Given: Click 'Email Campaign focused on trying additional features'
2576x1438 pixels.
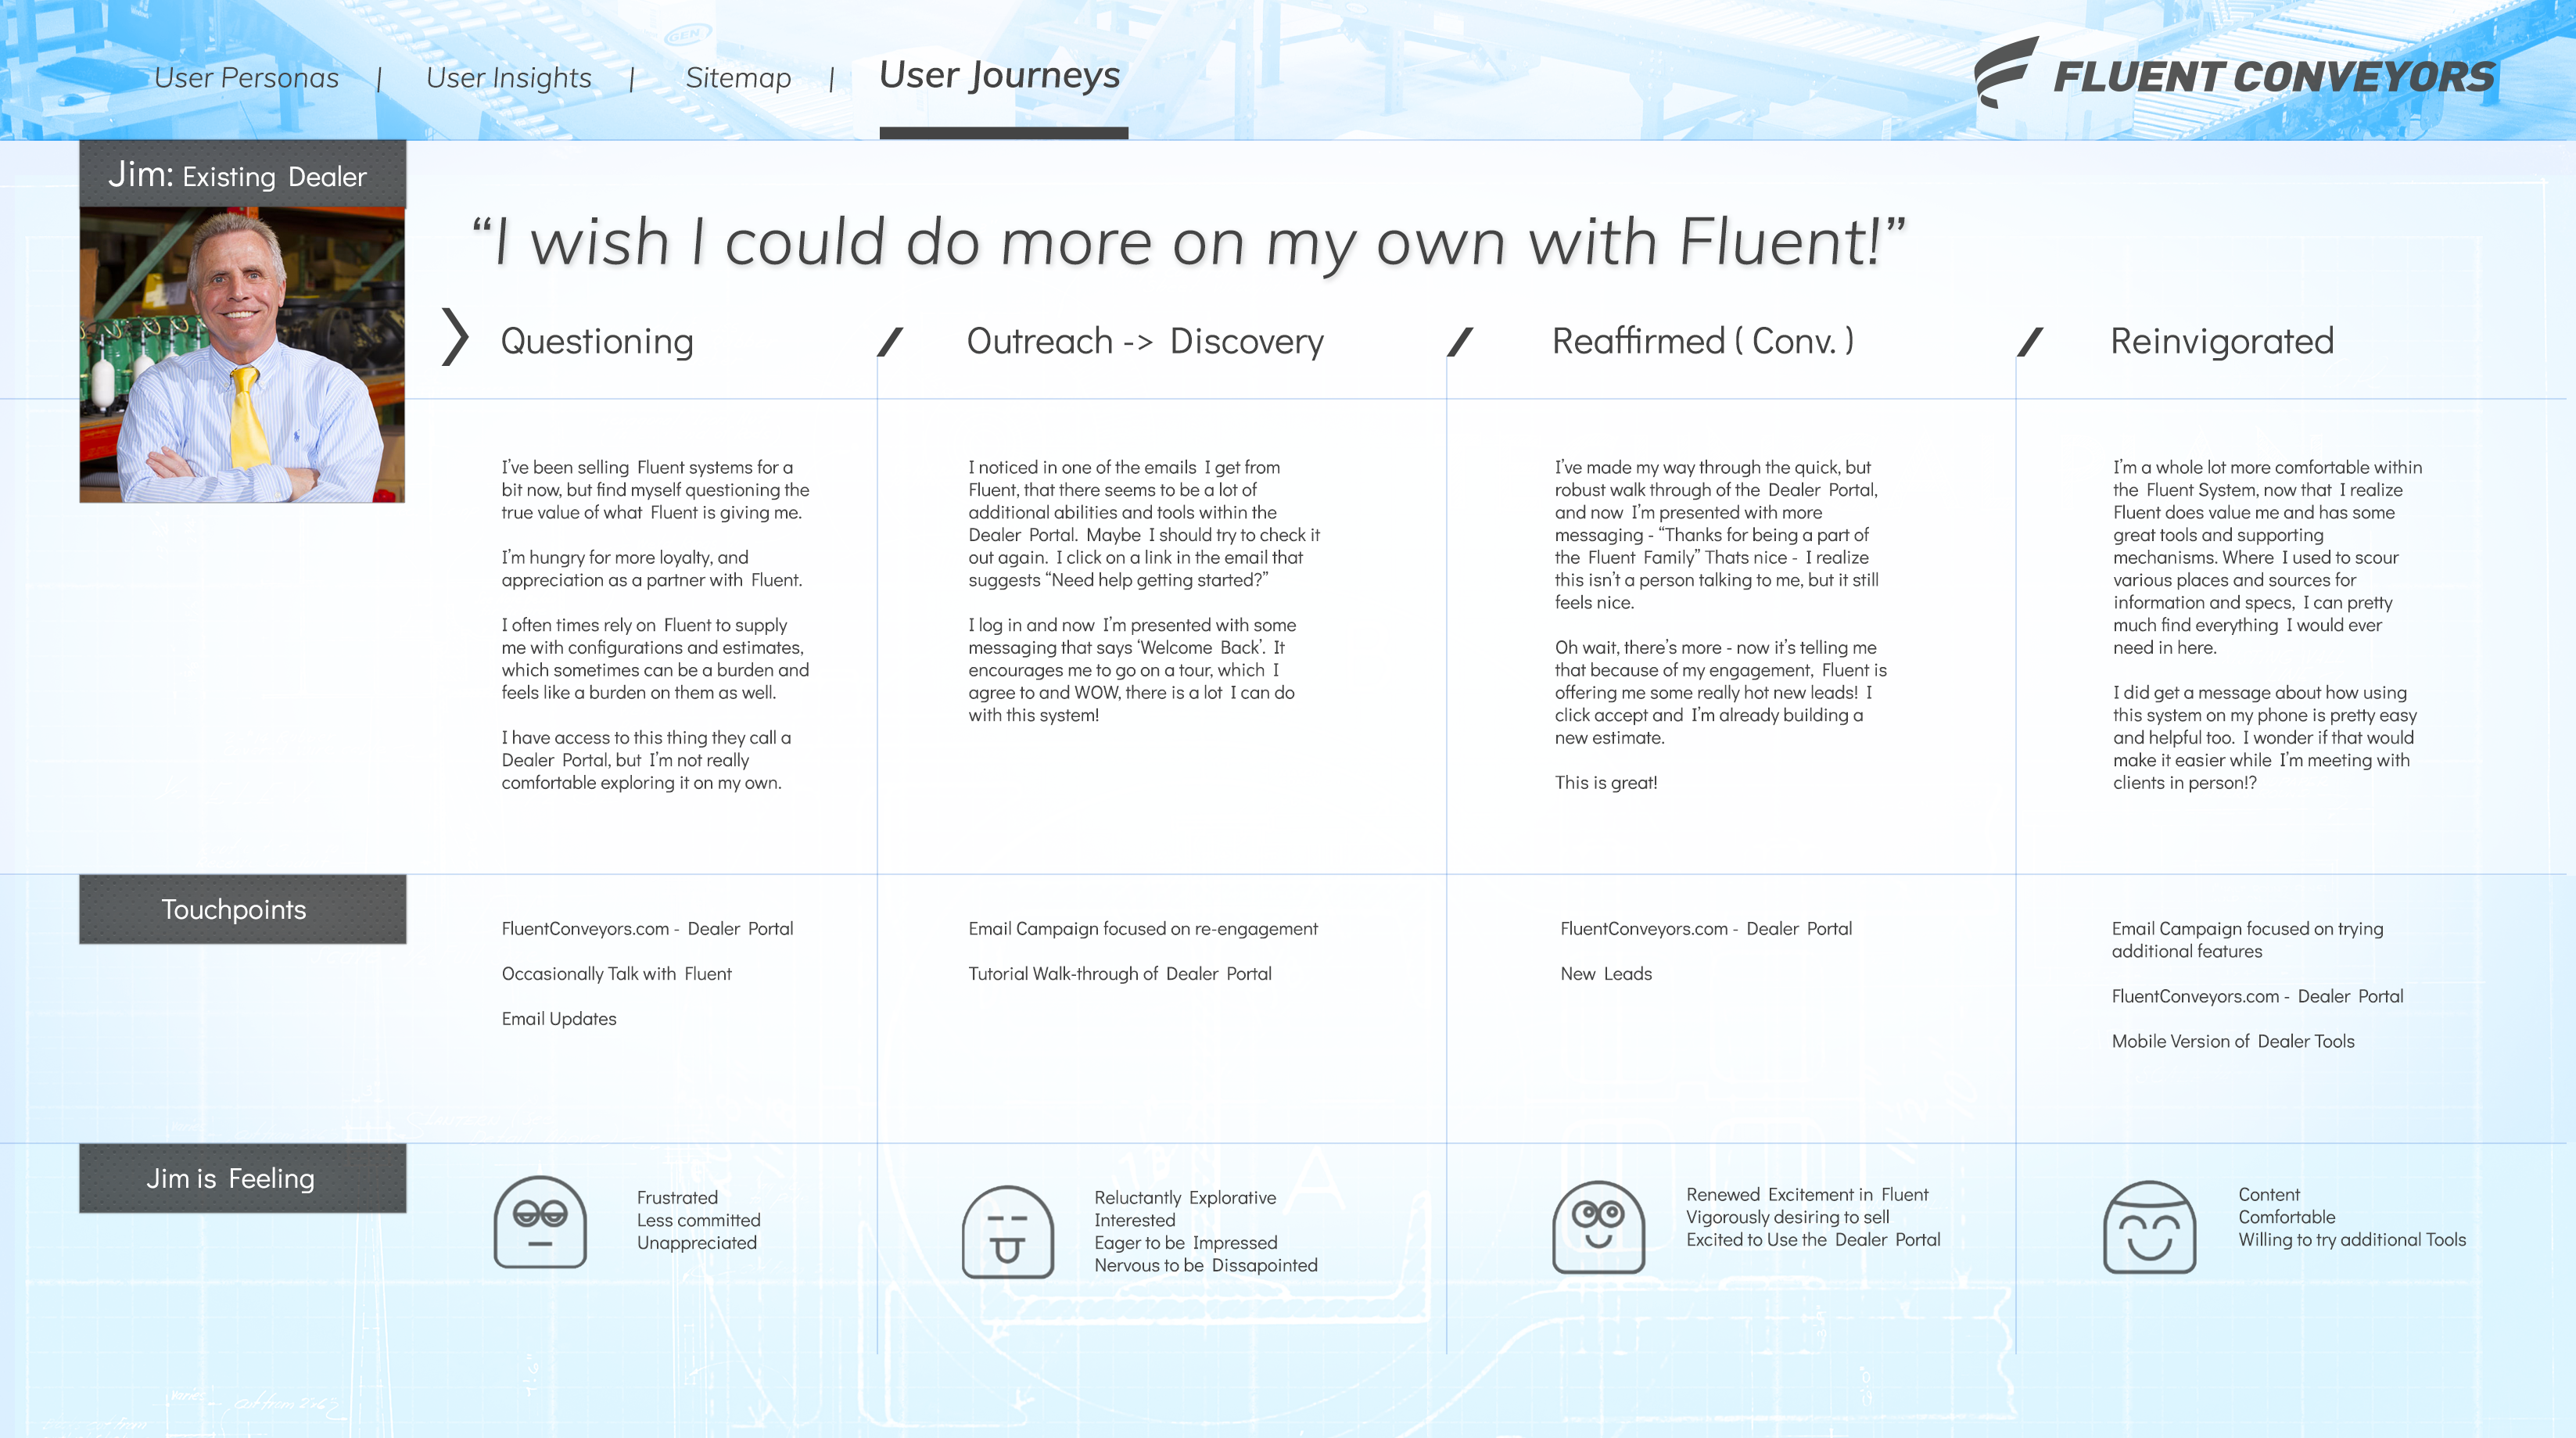Looking at the screenshot, I should pyautogui.click(x=2247, y=940).
